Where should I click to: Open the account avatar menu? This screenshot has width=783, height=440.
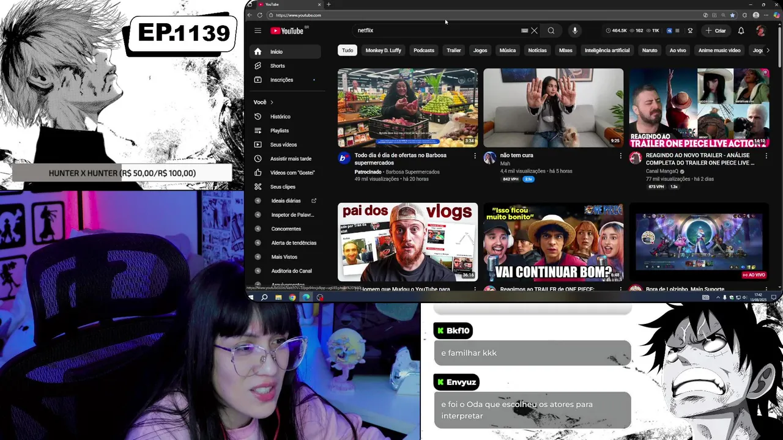[x=760, y=31]
